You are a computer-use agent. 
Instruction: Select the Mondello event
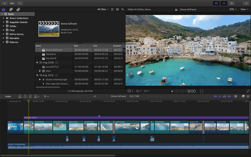coord(14,38)
